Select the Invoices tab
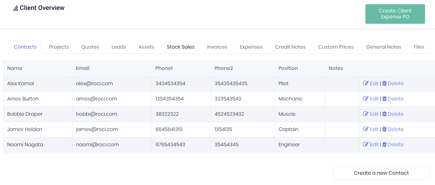The width and height of the screenshot is (435, 185). [x=217, y=47]
